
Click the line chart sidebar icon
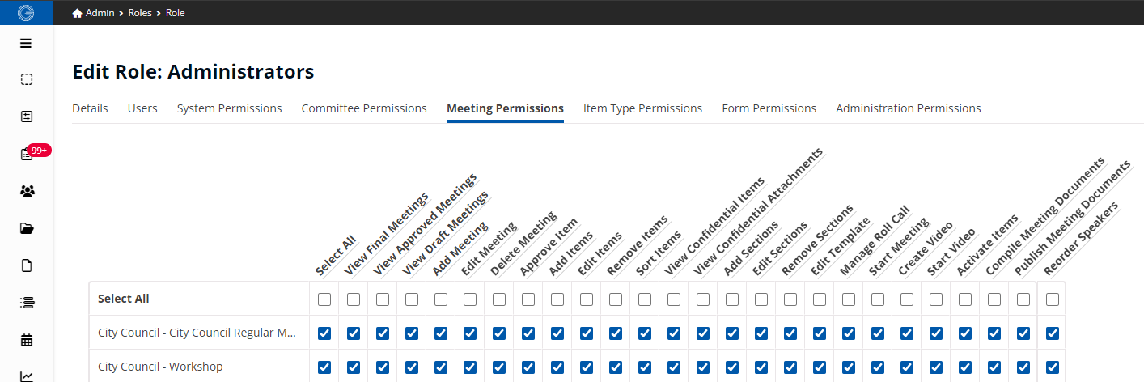click(27, 376)
